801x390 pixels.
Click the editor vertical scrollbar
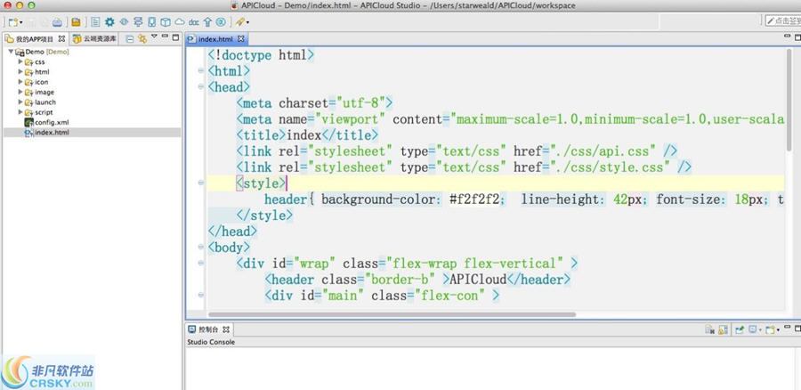(x=789, y=100)
